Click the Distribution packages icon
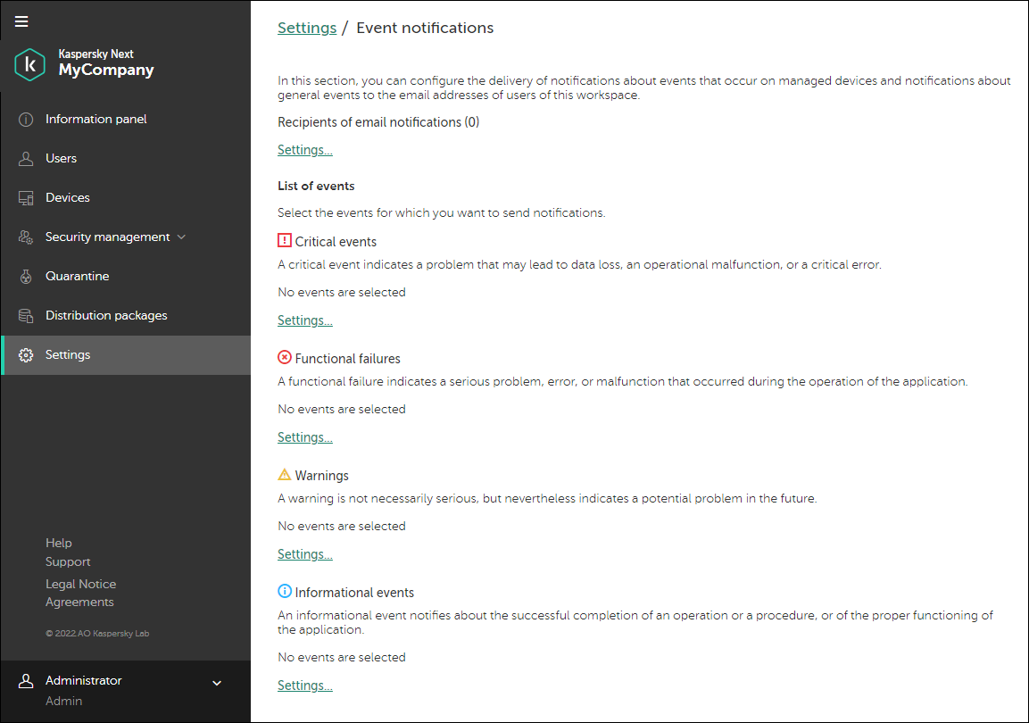Viewport: 1029px width, 723px height. 27,315
